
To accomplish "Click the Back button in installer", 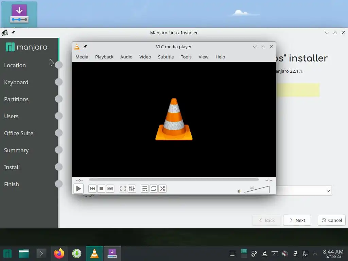I will pyautogui.click(x=266, y=220).
